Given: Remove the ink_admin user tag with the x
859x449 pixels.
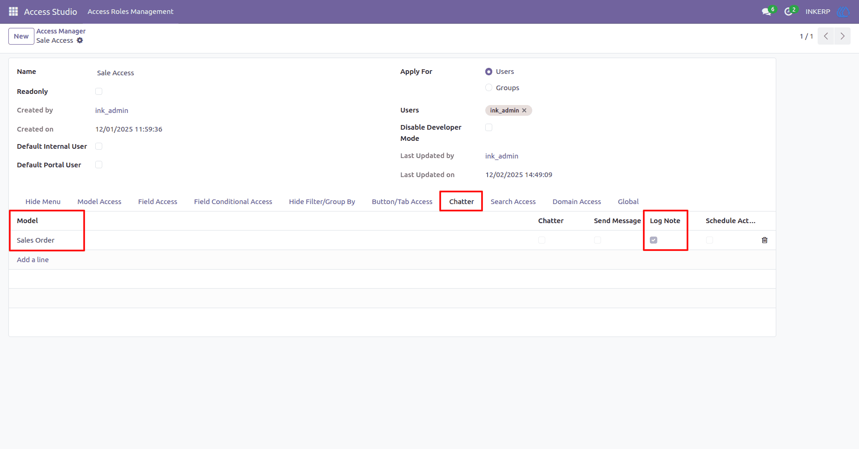Looking at the screenshot, I should [x=524, y=111].
